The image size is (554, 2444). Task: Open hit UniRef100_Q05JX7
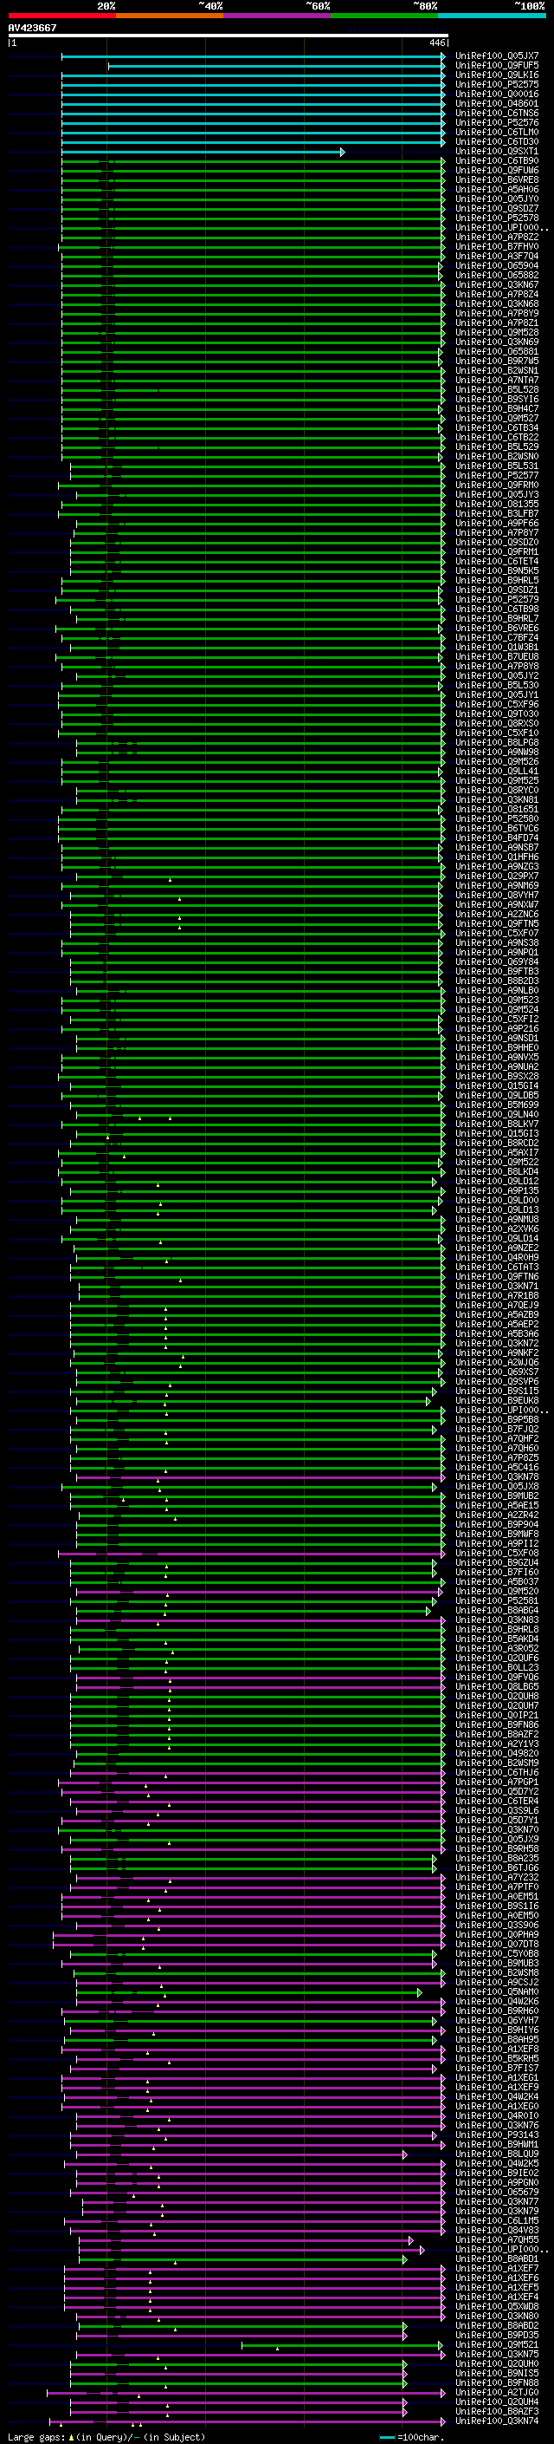(x=497, y=56)
